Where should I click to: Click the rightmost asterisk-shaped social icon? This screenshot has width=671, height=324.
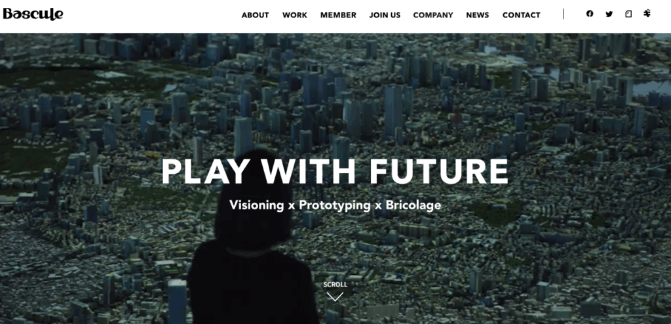pos(647,13)
